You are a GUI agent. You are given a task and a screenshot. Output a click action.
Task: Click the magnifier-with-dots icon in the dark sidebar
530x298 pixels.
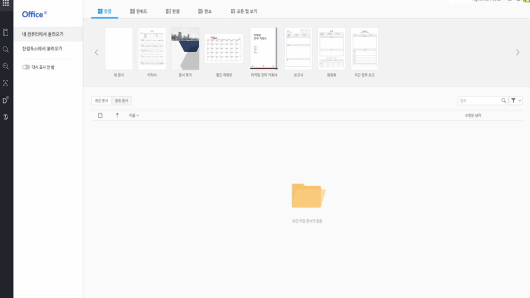[x=6, y=66]
